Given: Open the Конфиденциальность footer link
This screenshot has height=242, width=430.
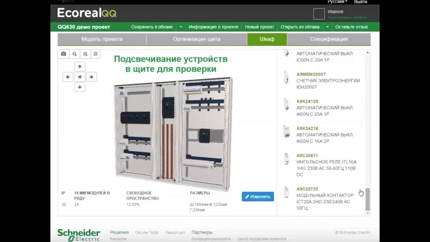Looking at the screenshot, I should point(211,239).
